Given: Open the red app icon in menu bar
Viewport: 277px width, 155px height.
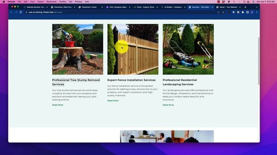Looking at the screenshot, I should (219, 2).
